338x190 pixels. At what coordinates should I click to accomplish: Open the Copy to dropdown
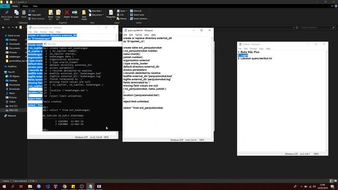click(x=58, y=15)
